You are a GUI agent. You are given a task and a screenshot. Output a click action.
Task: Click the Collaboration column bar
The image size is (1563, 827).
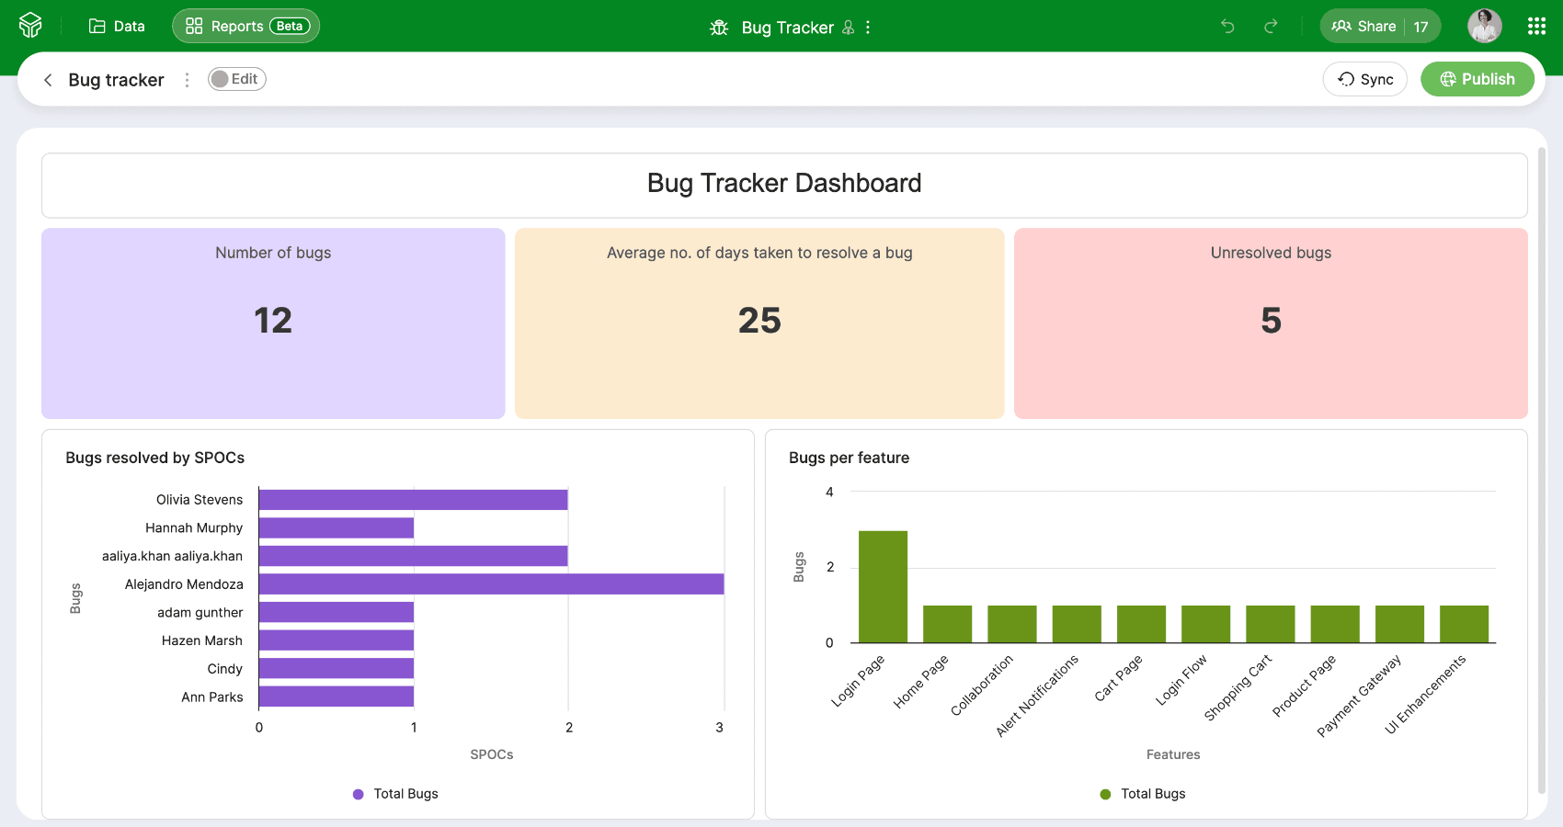click(x=1012, y=624)
